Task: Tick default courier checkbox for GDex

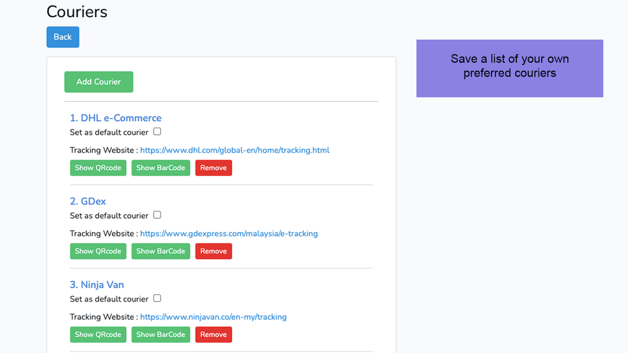Action: tap(157, 215)
